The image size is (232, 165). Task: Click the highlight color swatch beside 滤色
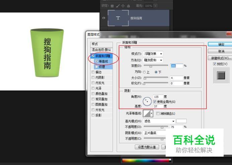pyautogui.click(x=181, y=121)
